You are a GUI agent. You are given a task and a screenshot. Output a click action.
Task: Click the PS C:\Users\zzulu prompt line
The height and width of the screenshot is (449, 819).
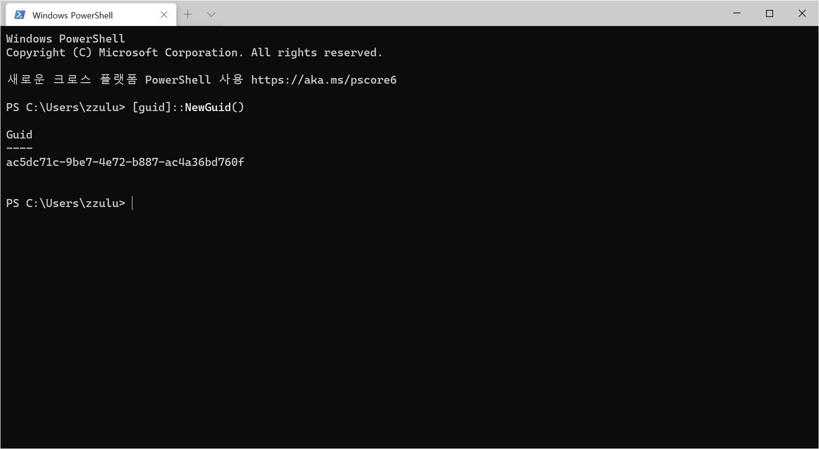tap(65, 203)
